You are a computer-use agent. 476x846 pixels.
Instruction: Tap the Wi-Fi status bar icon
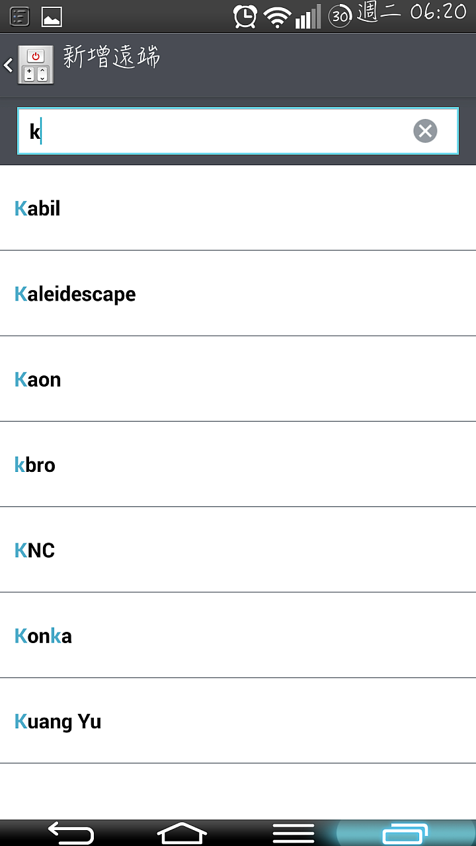tap(277, 17)
